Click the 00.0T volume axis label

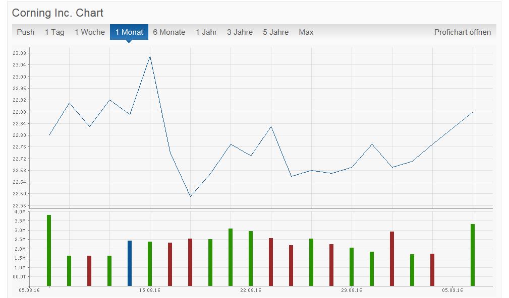click(x=19, y=277)
